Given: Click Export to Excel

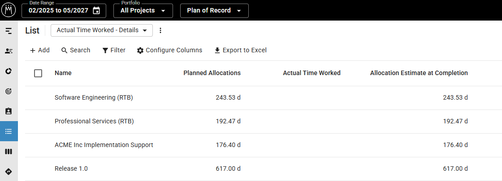Looking at the screenshot, I should (x=240, y=50).
